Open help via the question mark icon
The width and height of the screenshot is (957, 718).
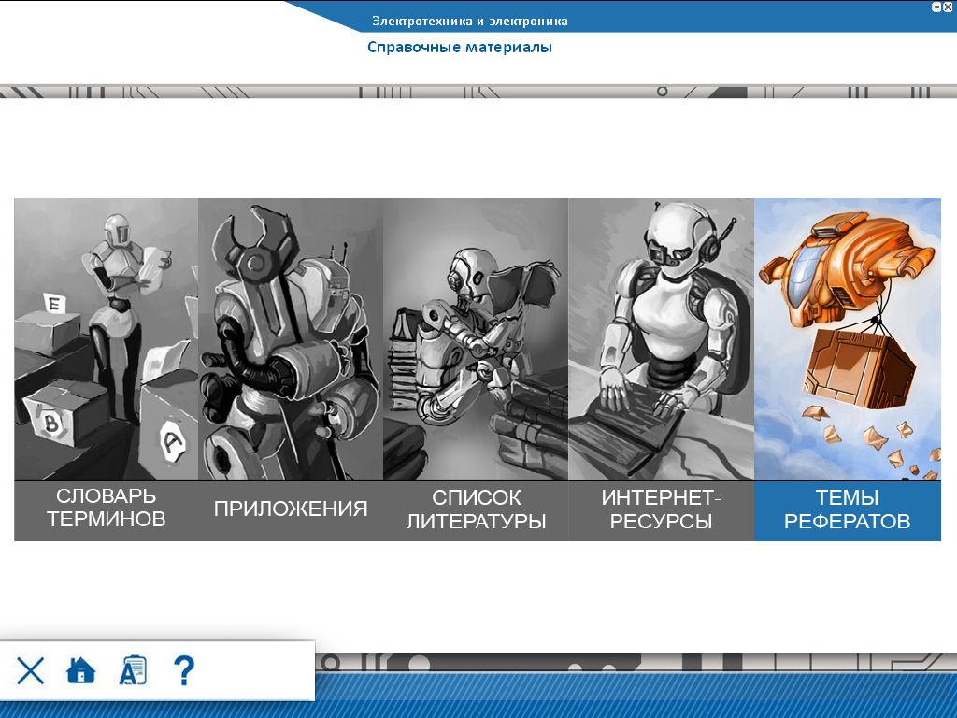(x=184, y=670)
